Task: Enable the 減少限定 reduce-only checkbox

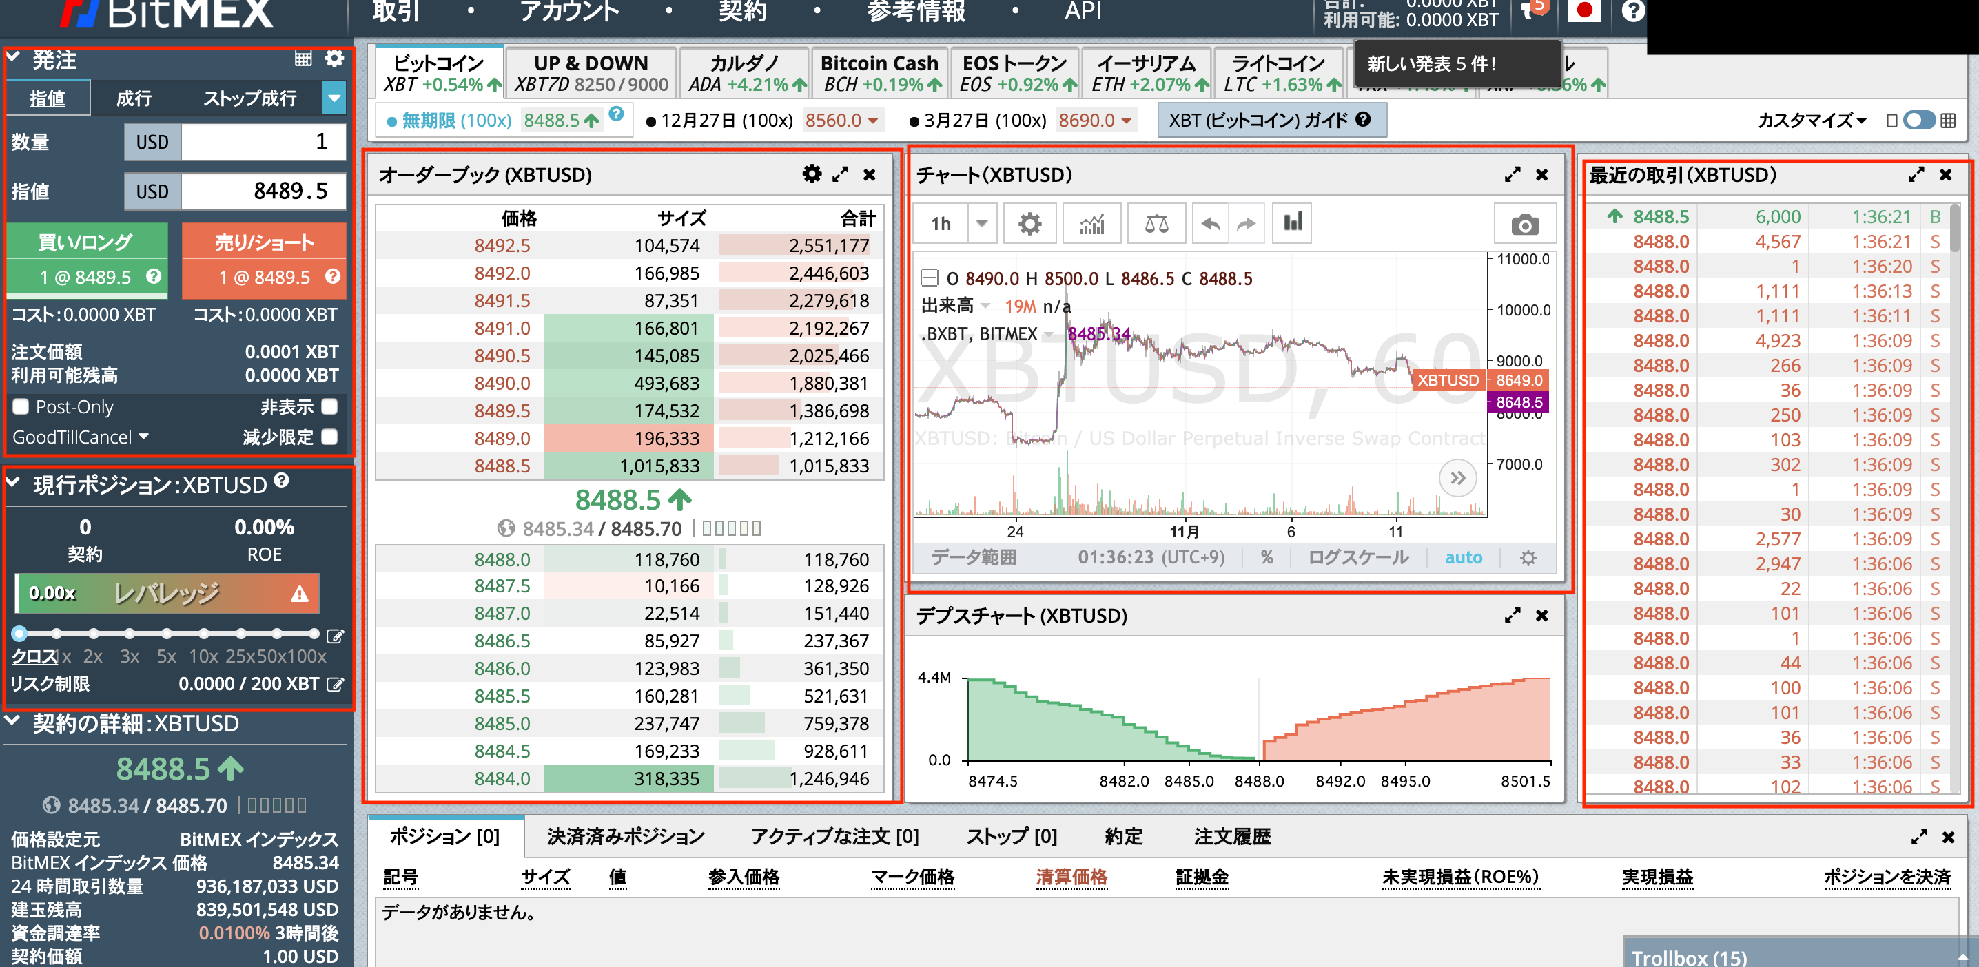Action: (x=329, y=436)
